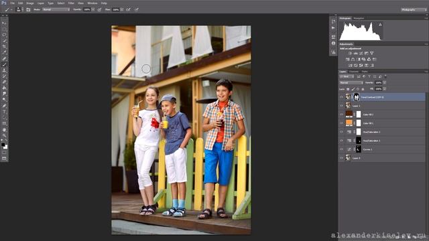Add a Vibrance adjustment
Viewport: 429px width, 241px height.
[x=372, y=54]
